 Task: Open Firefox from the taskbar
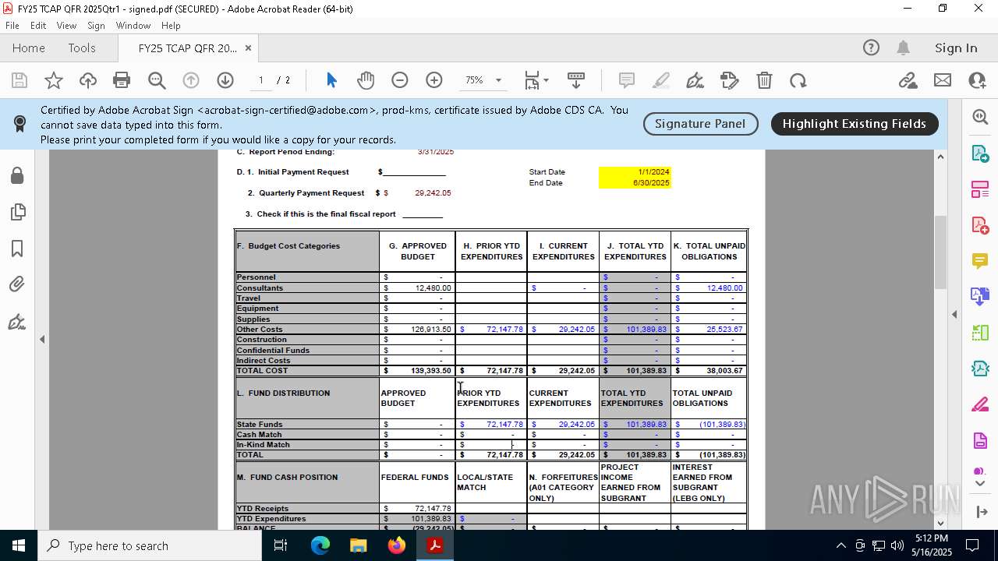(397, 545)
